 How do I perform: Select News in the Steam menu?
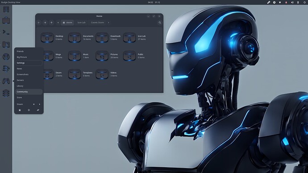tap(29, 69)
